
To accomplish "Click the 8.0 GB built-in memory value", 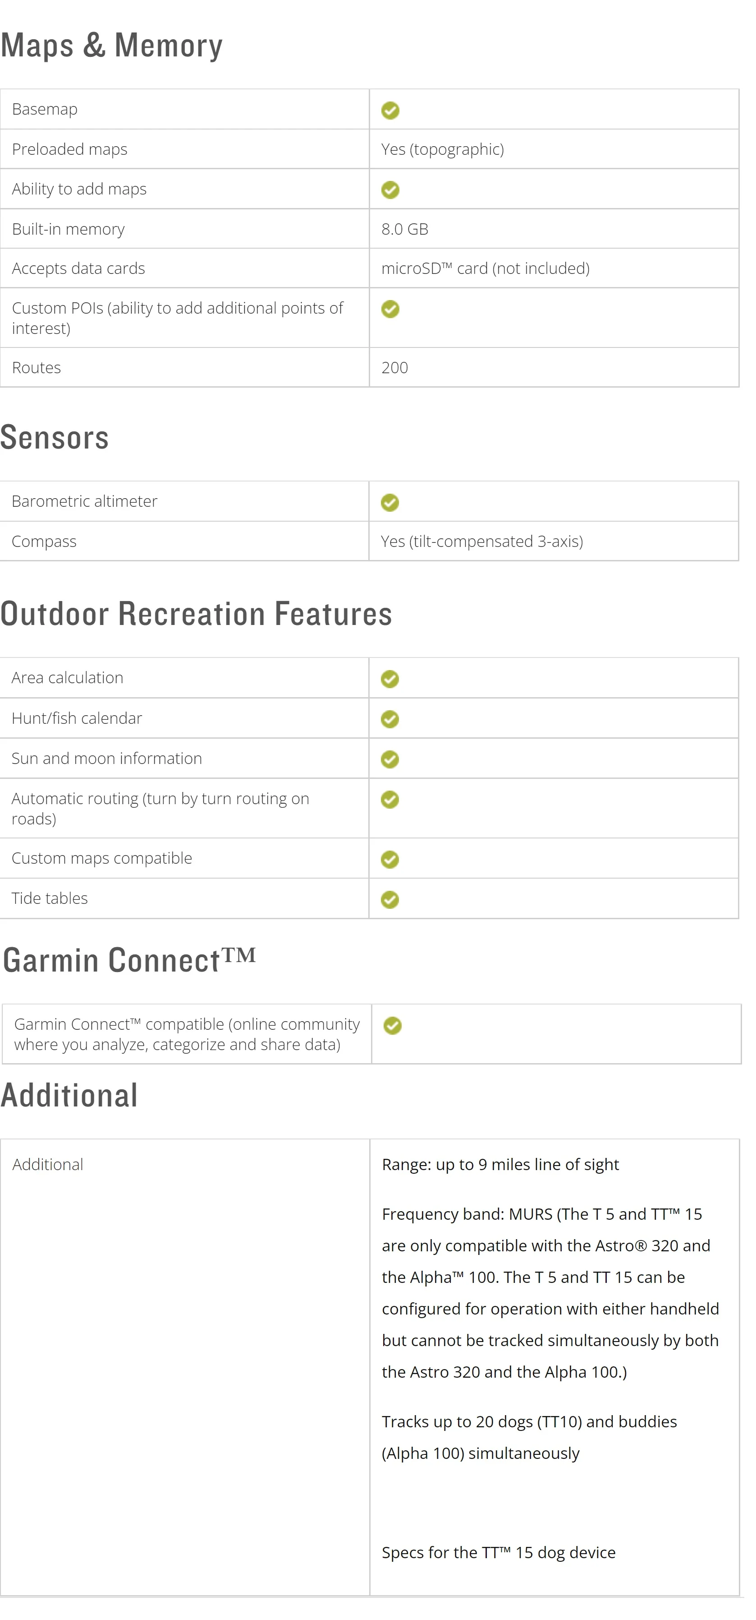I will click(405, 229).
